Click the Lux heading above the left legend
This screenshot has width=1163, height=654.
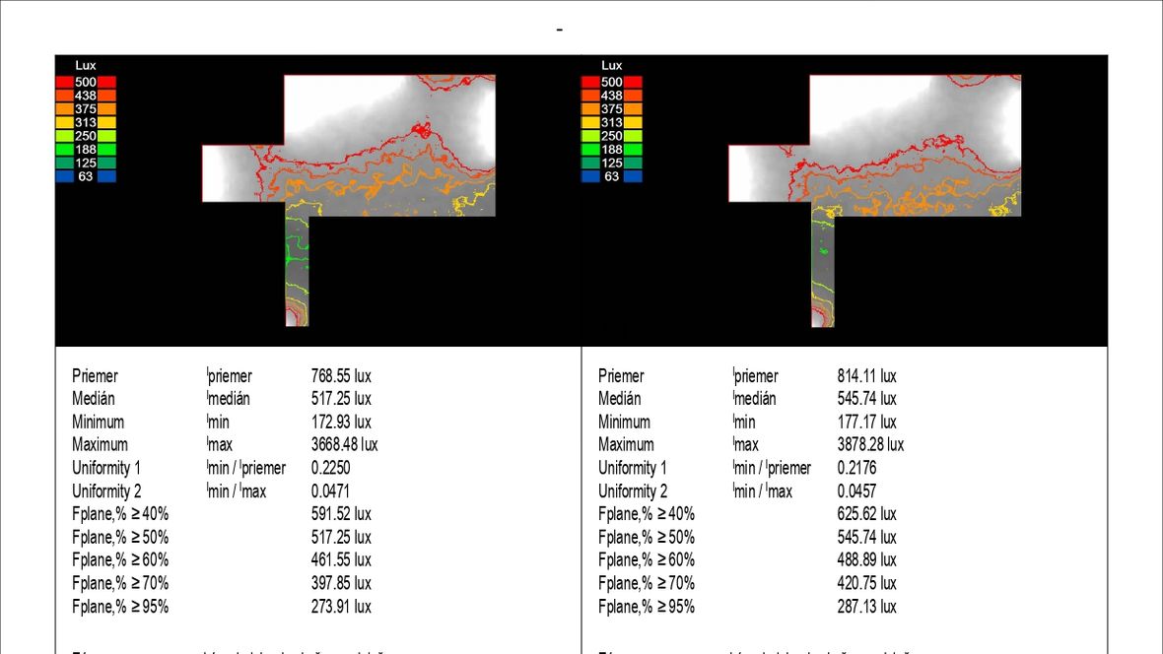pyautogui.click(x=86, y=65)
